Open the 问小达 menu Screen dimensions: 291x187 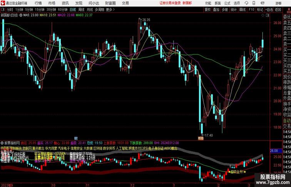click(94, 3)
